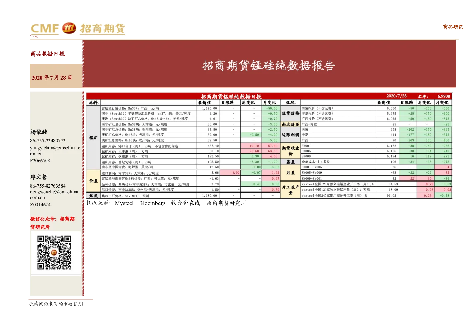Click the 内蒙报价（不含运费）row label
The height and width of the screenshot is (329, 466).
coord(317,108)
